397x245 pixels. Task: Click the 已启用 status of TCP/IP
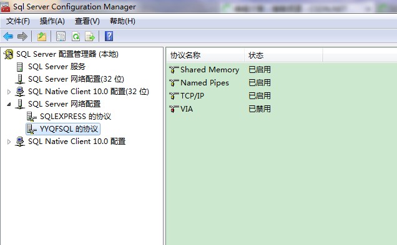[260, 96]
